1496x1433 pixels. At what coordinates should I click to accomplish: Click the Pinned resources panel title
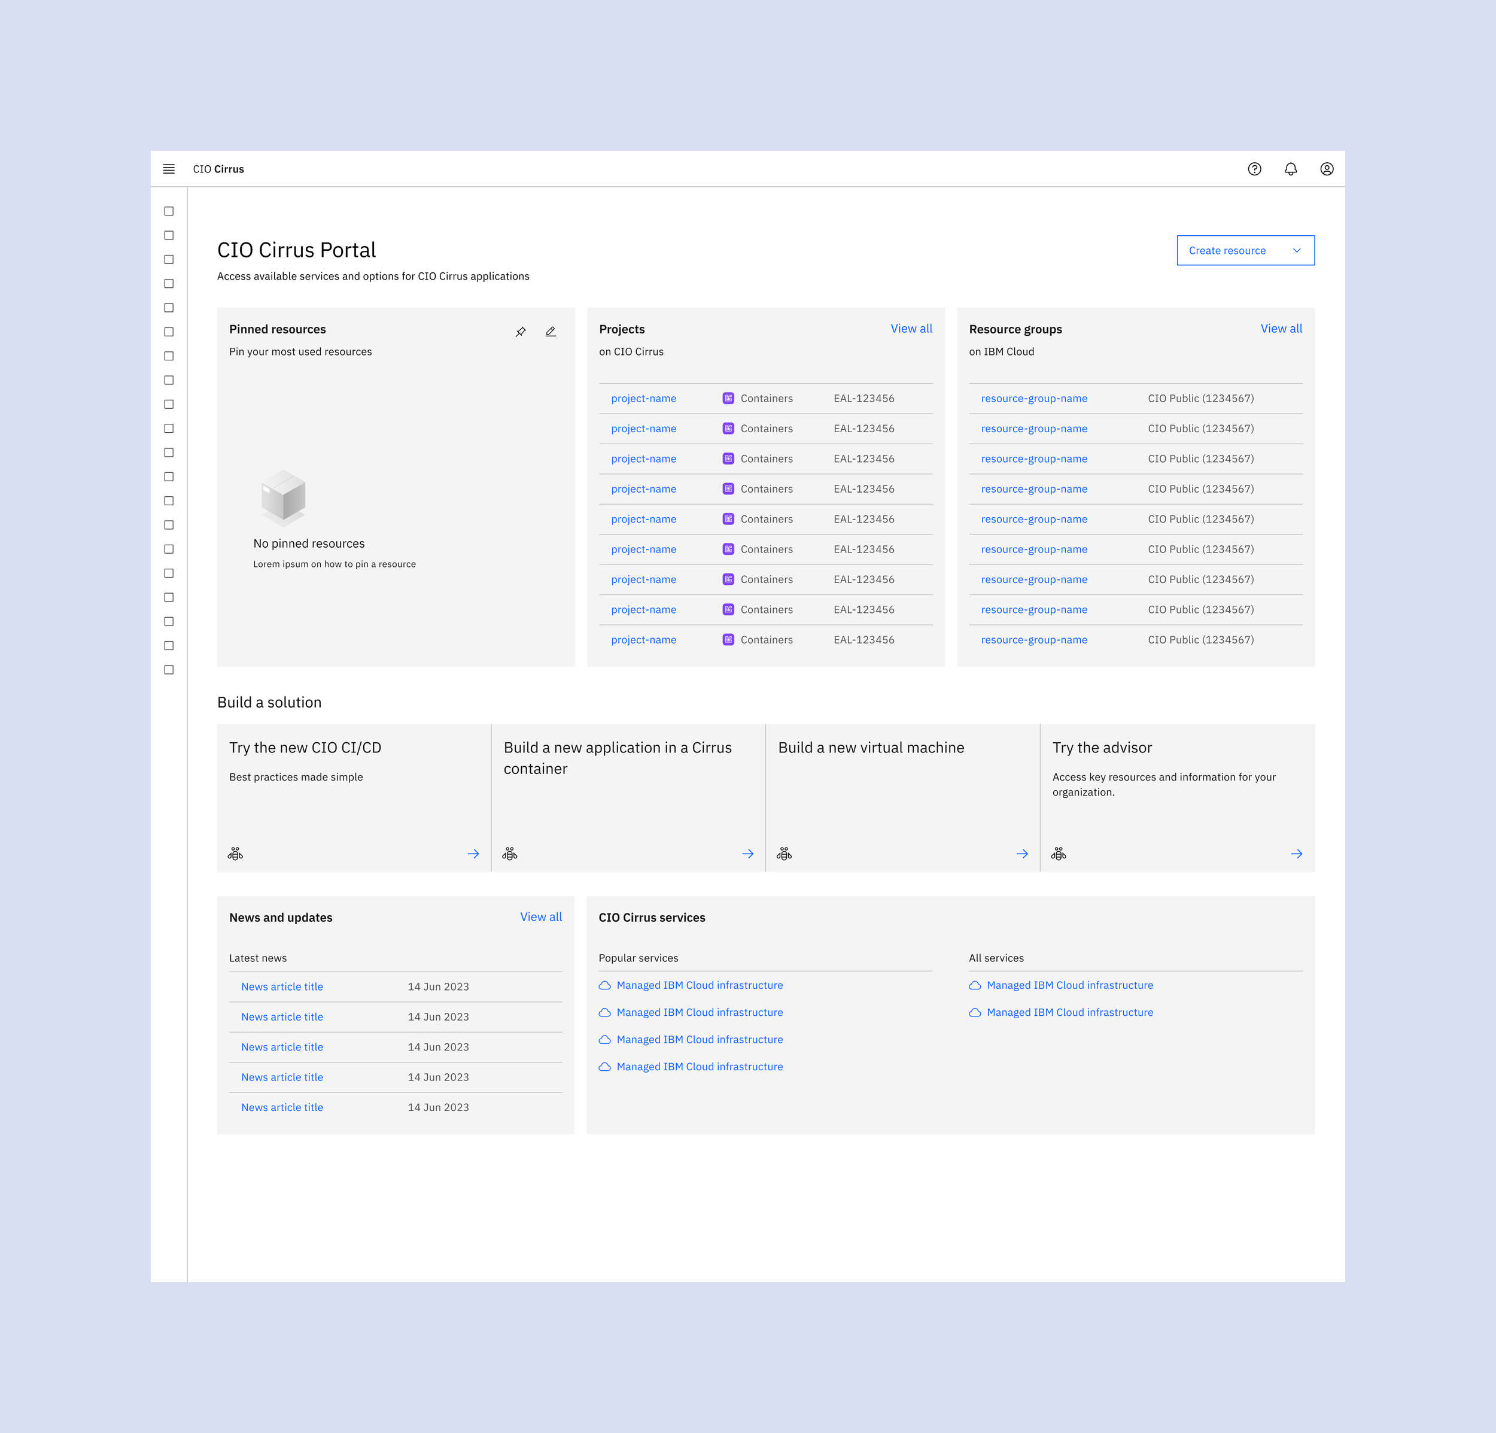[277, 329]
